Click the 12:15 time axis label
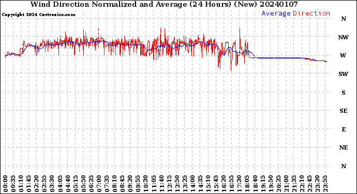Screen dimensions: 357x194 click(x=169, y=184)
